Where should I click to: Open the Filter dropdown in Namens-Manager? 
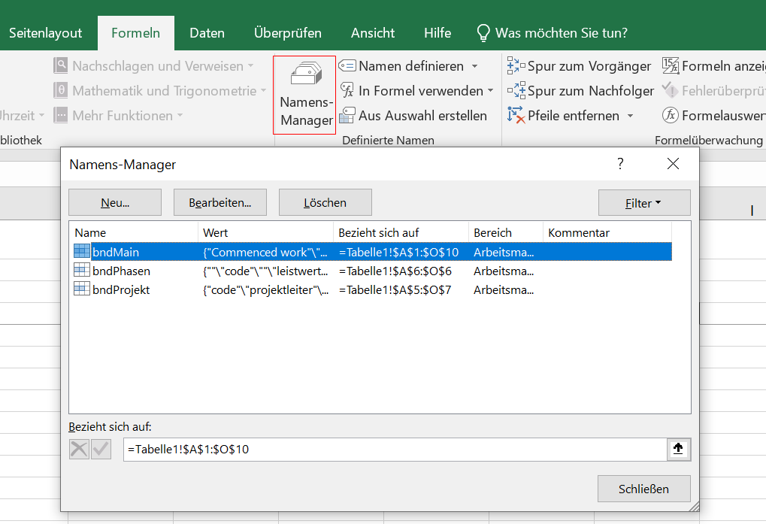coord(643,203)
